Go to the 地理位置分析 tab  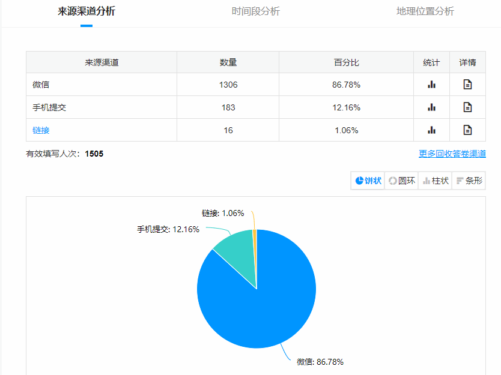(x=425, y=11)
